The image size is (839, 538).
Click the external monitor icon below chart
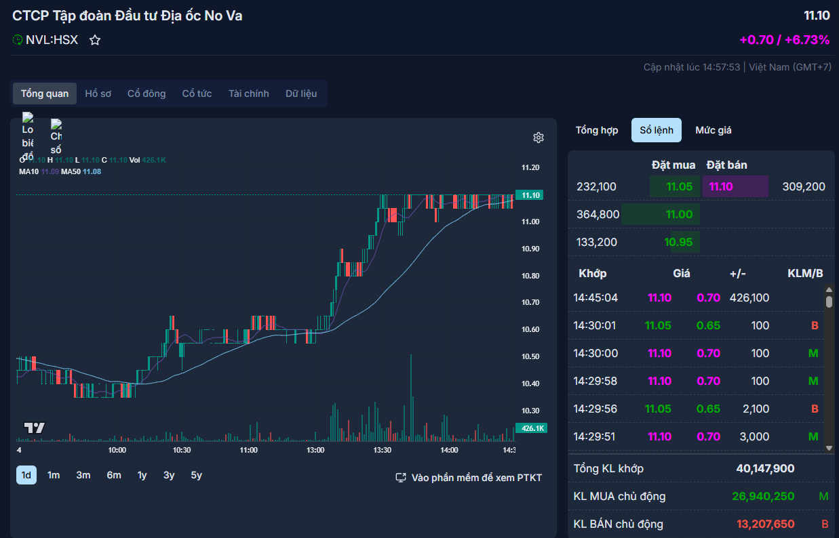click(401, 478)
